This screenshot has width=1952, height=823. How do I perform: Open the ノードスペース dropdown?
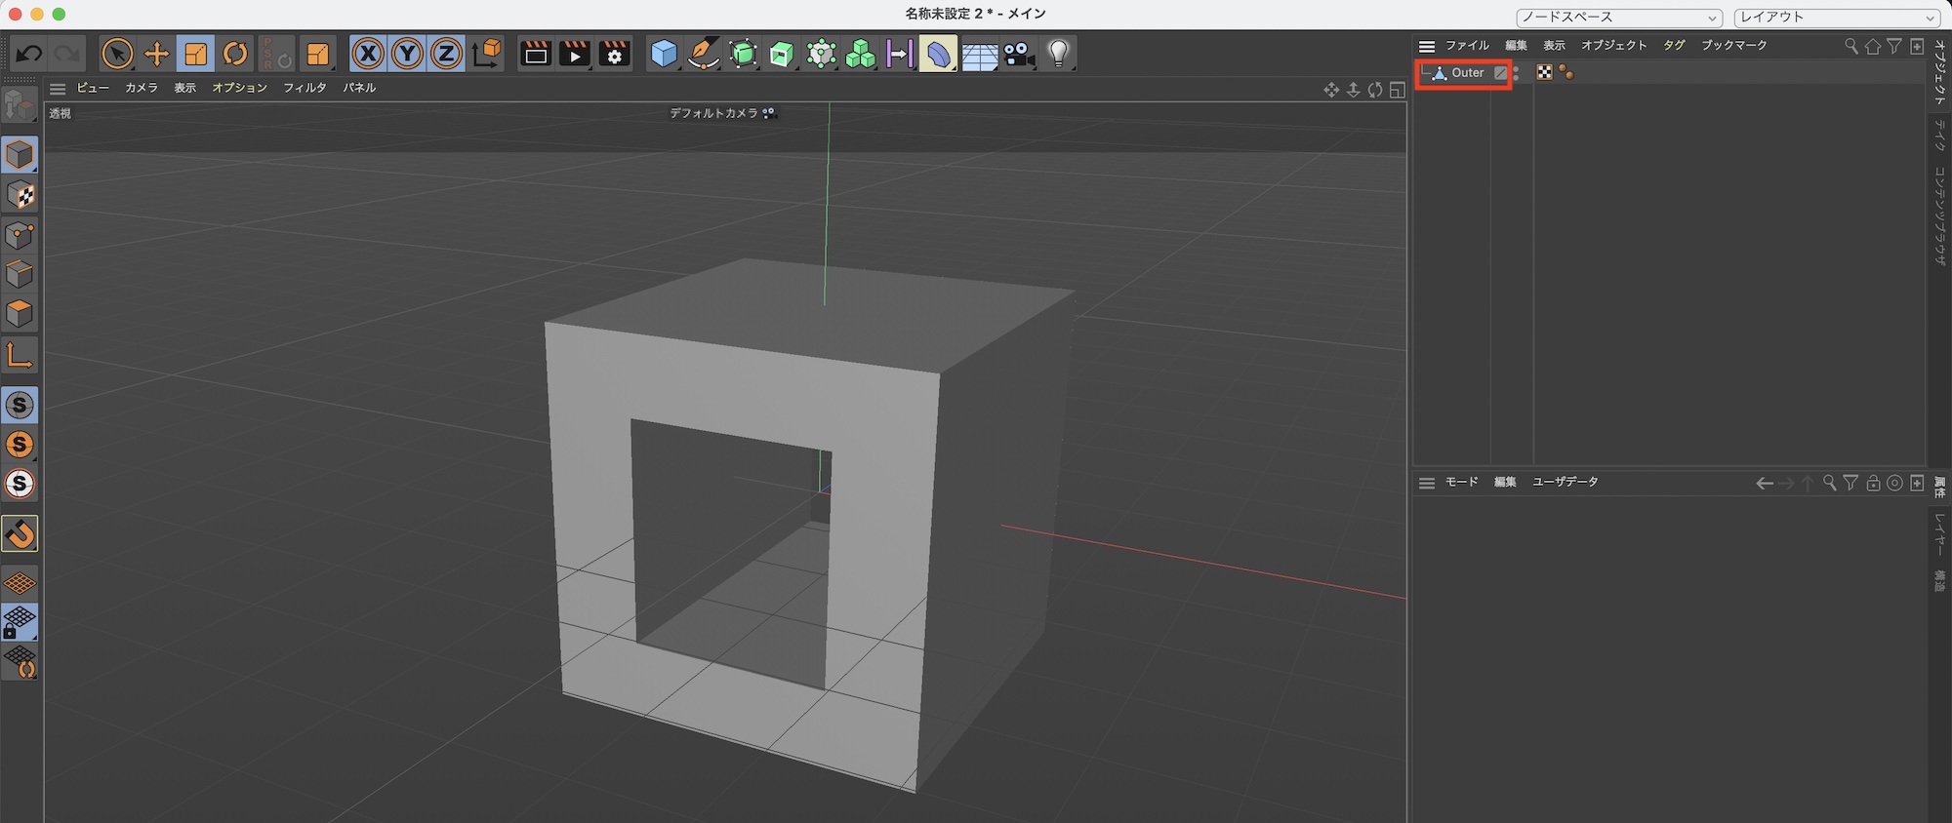tap(1618, 18)
